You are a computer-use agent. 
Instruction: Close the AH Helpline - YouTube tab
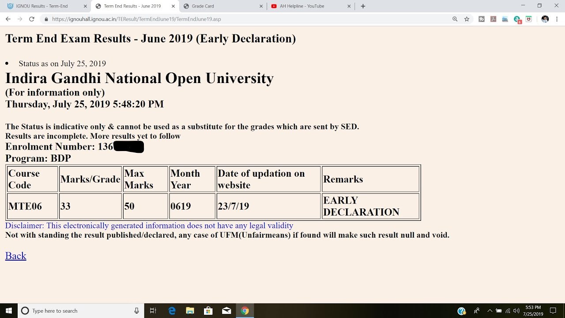pos(349,6)
